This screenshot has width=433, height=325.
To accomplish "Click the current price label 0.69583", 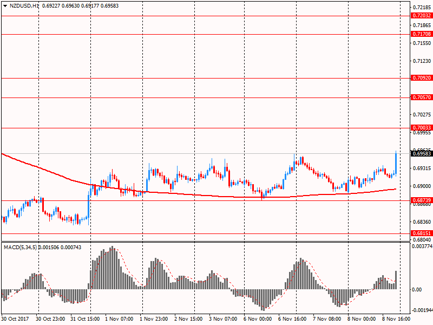I will tap(422, 153).
